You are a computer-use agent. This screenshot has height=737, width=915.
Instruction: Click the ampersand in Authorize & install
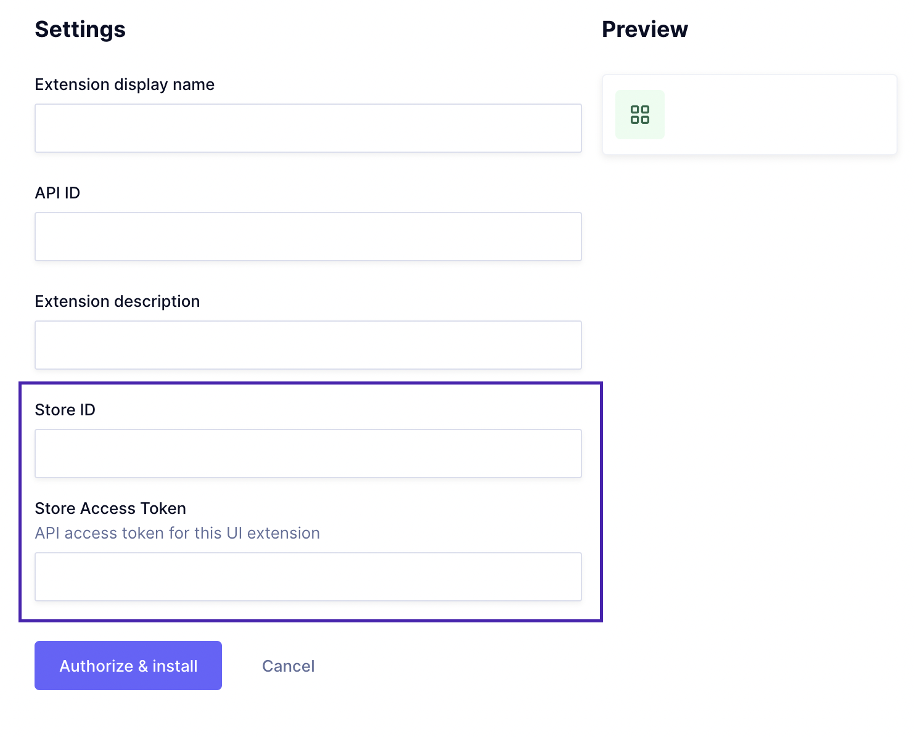pos(142,666)
